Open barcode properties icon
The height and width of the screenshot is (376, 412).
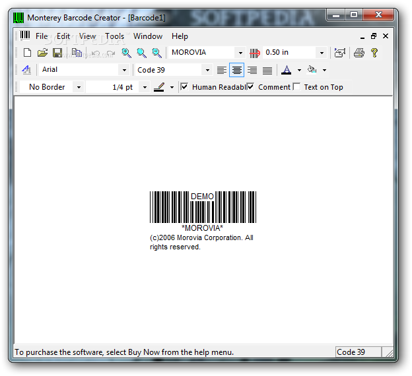(340, 53)
